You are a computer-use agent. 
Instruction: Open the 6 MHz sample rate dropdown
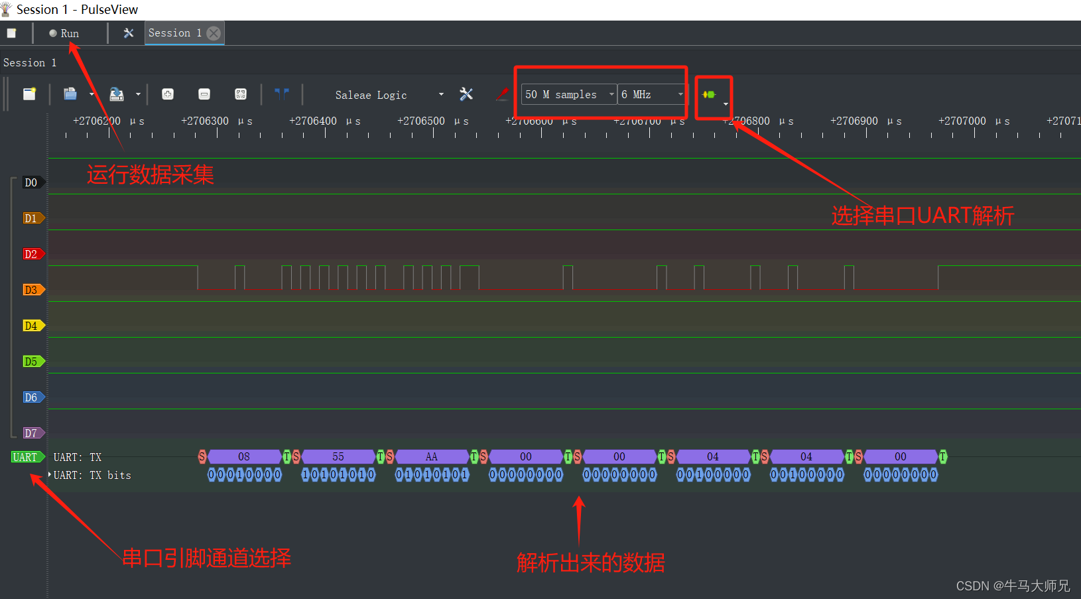pos(650,94)
